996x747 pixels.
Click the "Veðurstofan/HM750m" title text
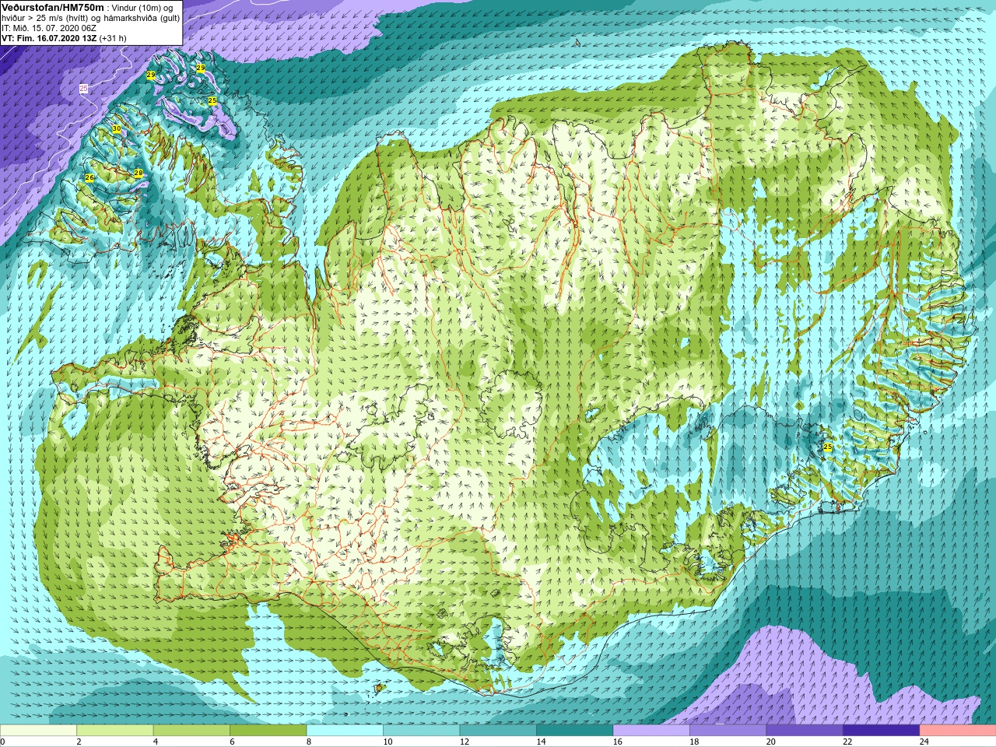[x=53, y=8]
